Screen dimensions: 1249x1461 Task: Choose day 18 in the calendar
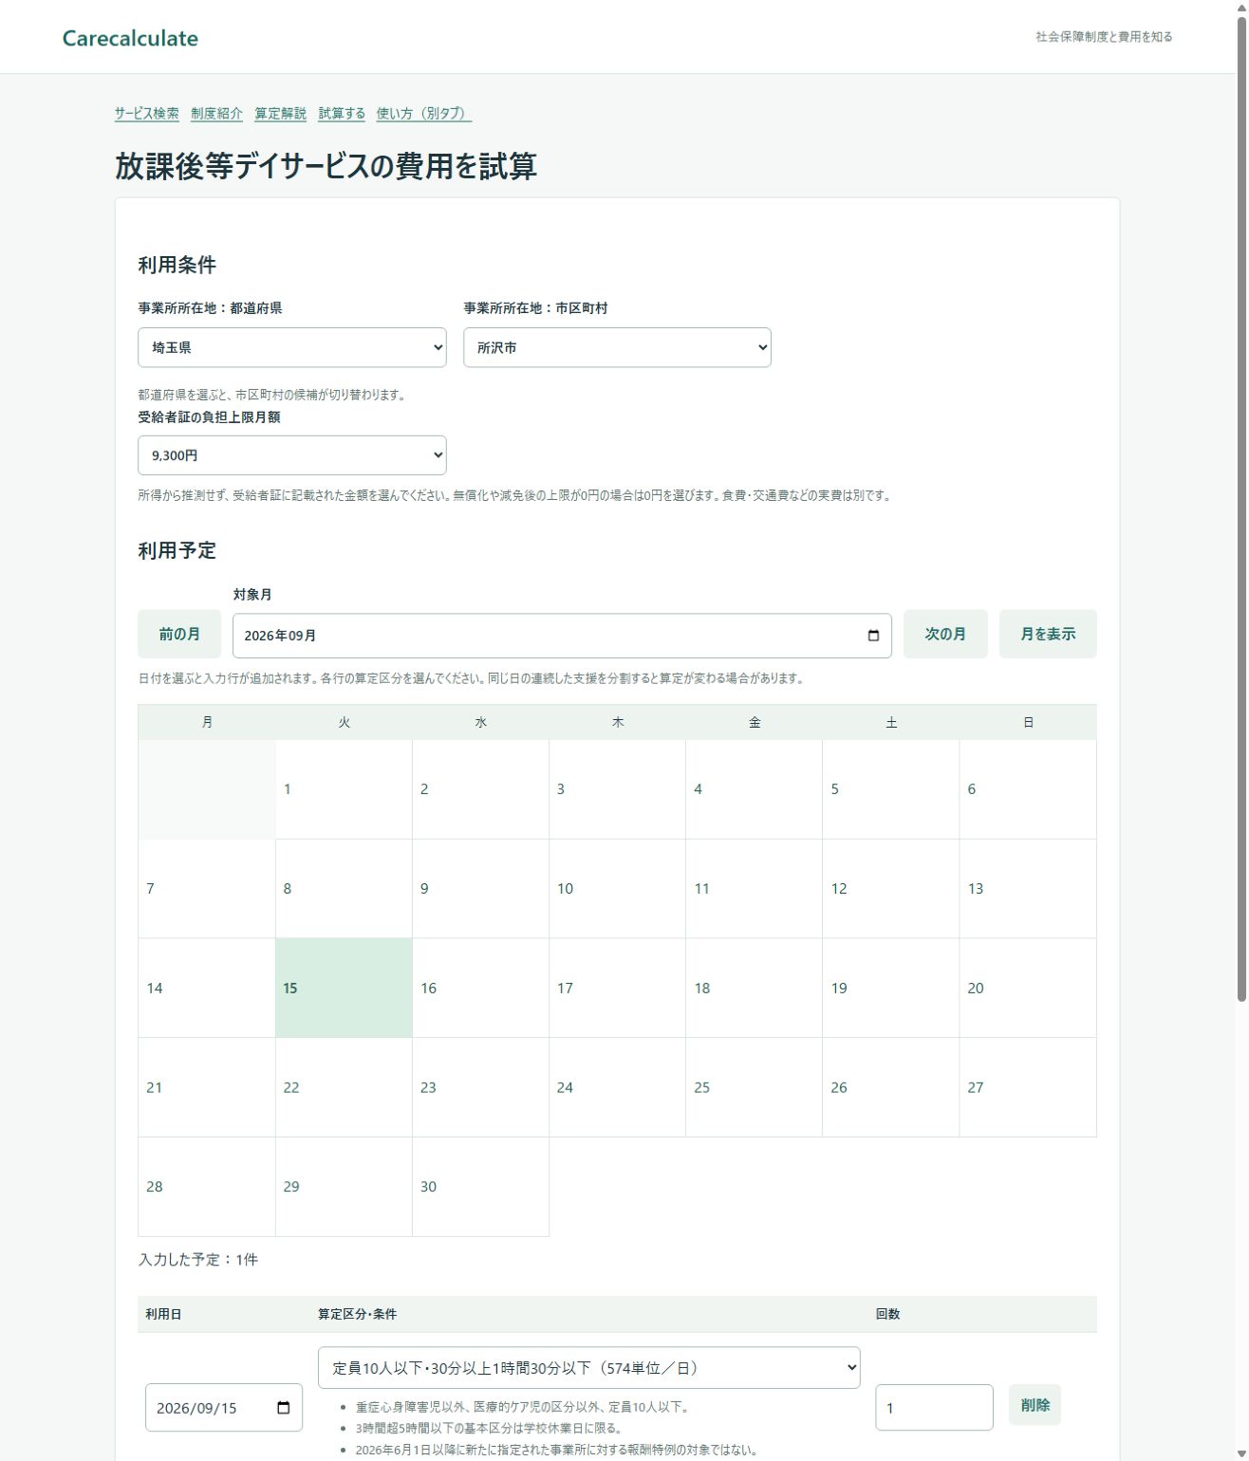754,989
